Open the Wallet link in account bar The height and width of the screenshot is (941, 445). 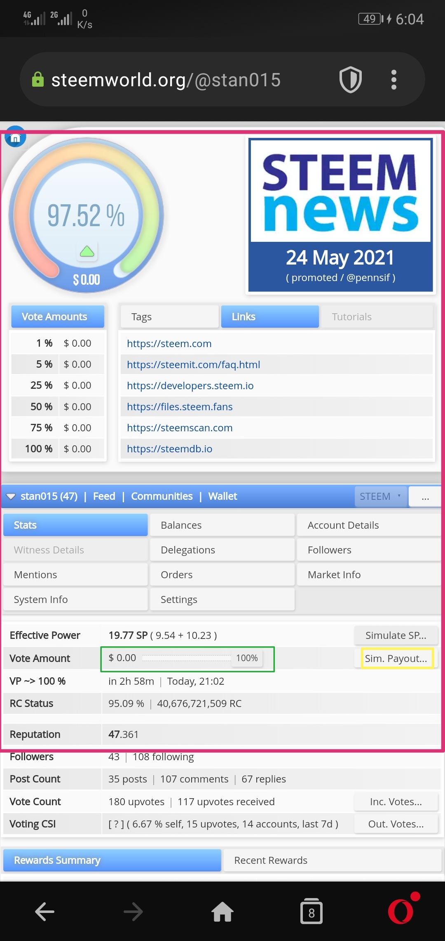coord(222,496)
